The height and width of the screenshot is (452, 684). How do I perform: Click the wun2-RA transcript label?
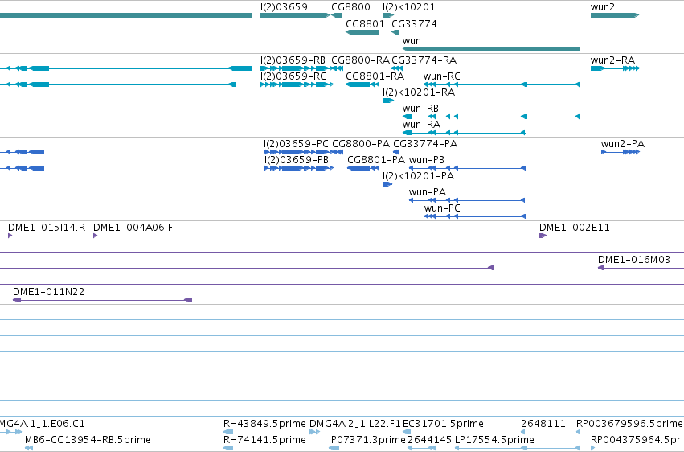pyautogui.click(x=612, y=60)
